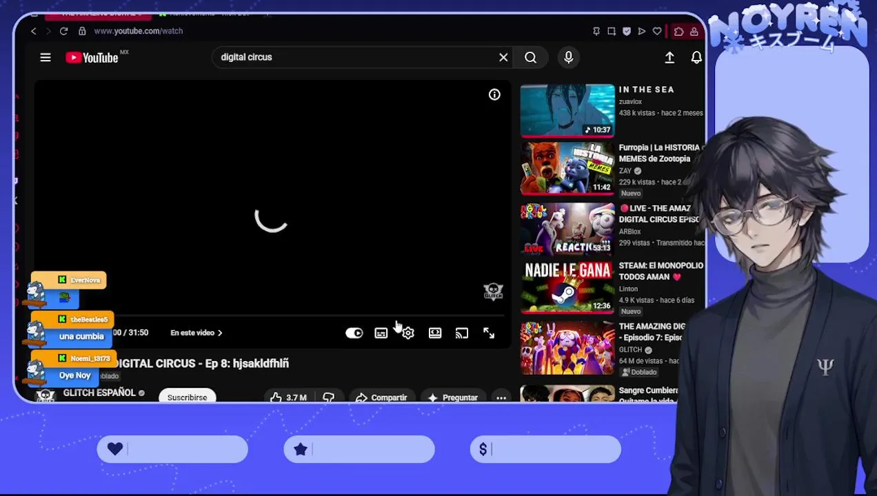Click the youtube.com/watch address bar

click(x=138, y=31)
